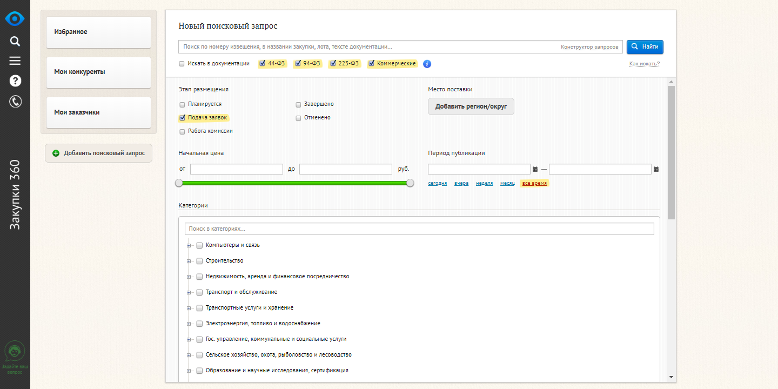Uncheck the 44-ФЗ checkbox
Screen dimensions: 778x389
263,64
